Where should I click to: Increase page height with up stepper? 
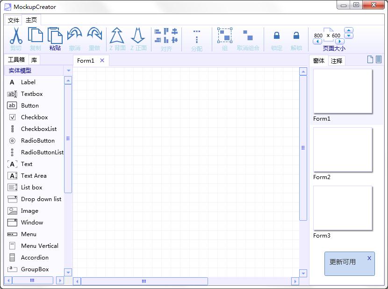tap(349, 30)
